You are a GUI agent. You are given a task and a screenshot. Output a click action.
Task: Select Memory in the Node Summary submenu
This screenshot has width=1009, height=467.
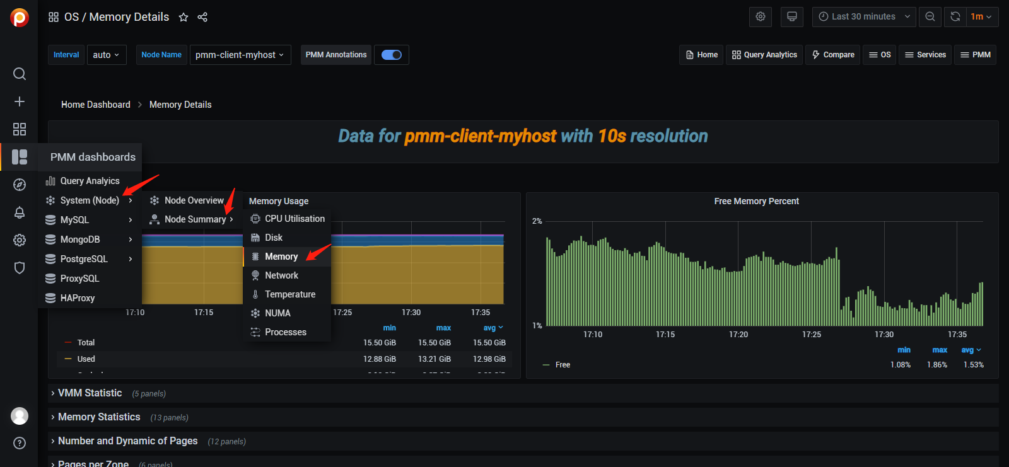281,257
